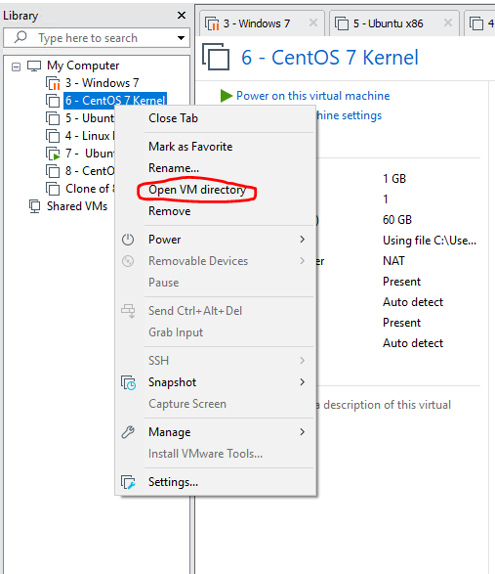Click the VM description placeholder text
Viewport: 495px width, 574px height.
point(384,405)
